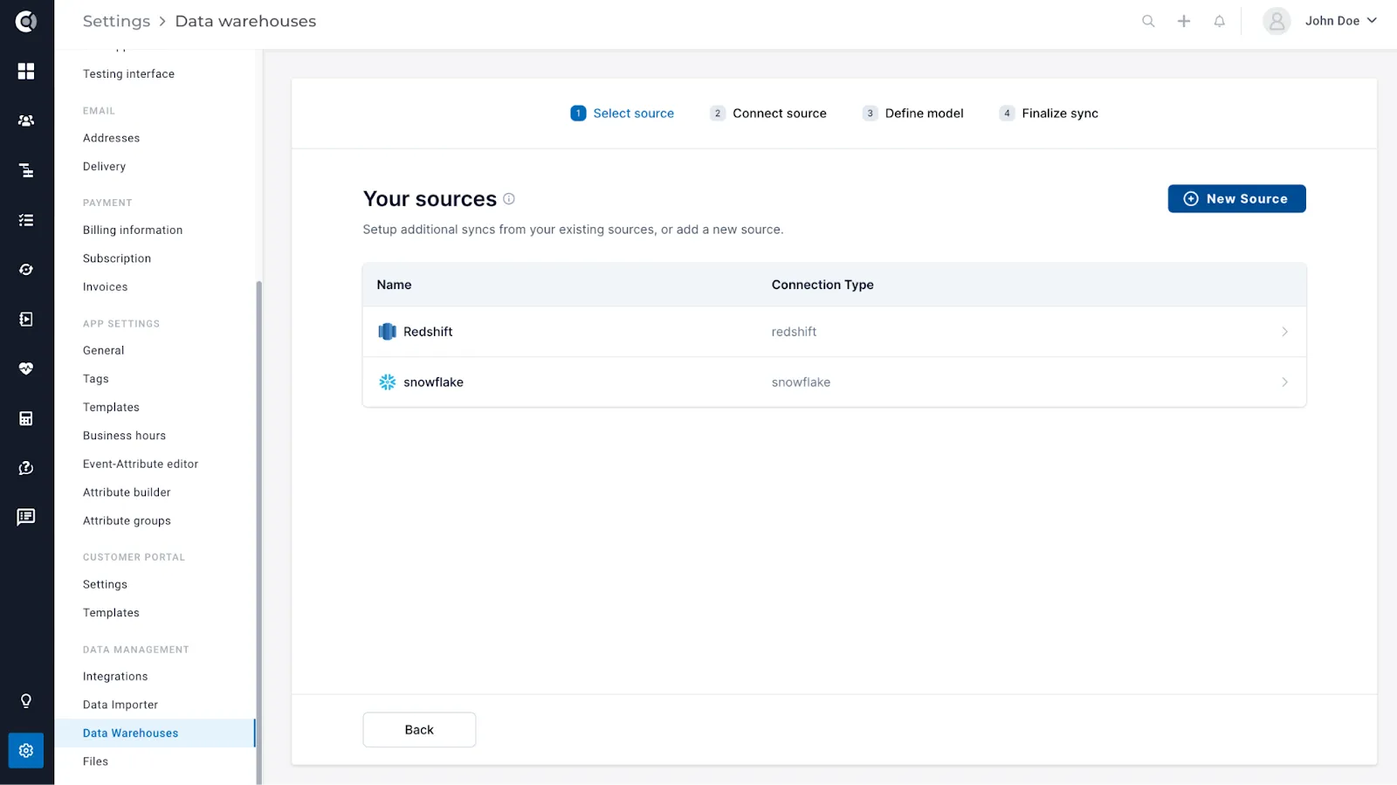Image resolution: width=1397 pixels, height=785 pixels.
Task: Click the info icon beside Your sources
Action: click(x=509, y=199)
